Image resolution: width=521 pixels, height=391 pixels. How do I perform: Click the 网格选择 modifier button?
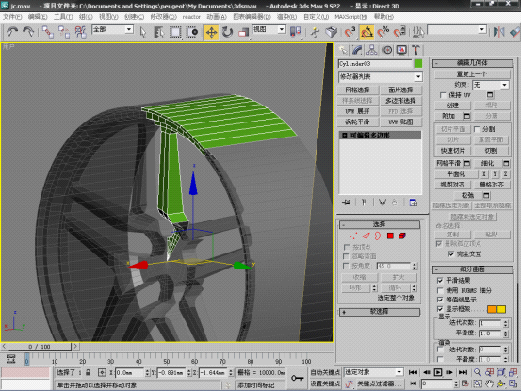pyautogui.click(x=357, y=90)
